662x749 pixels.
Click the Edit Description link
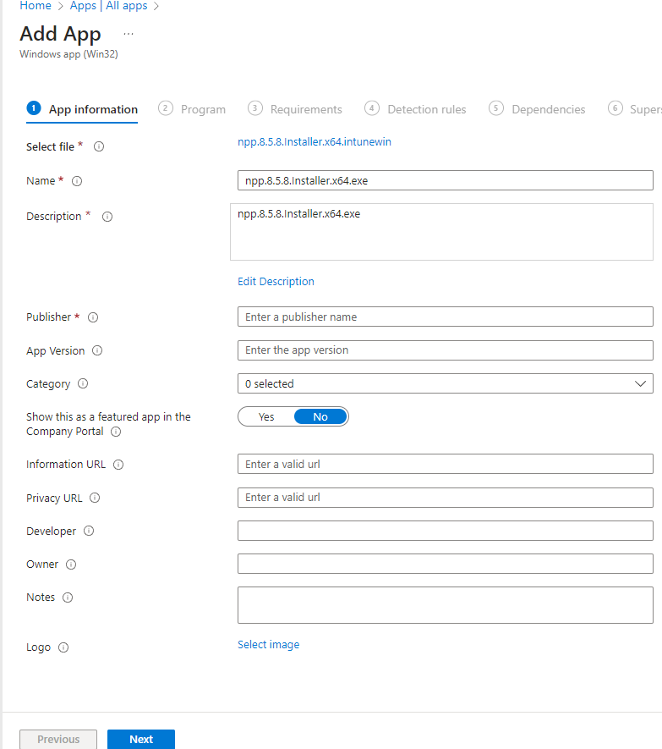276,281
